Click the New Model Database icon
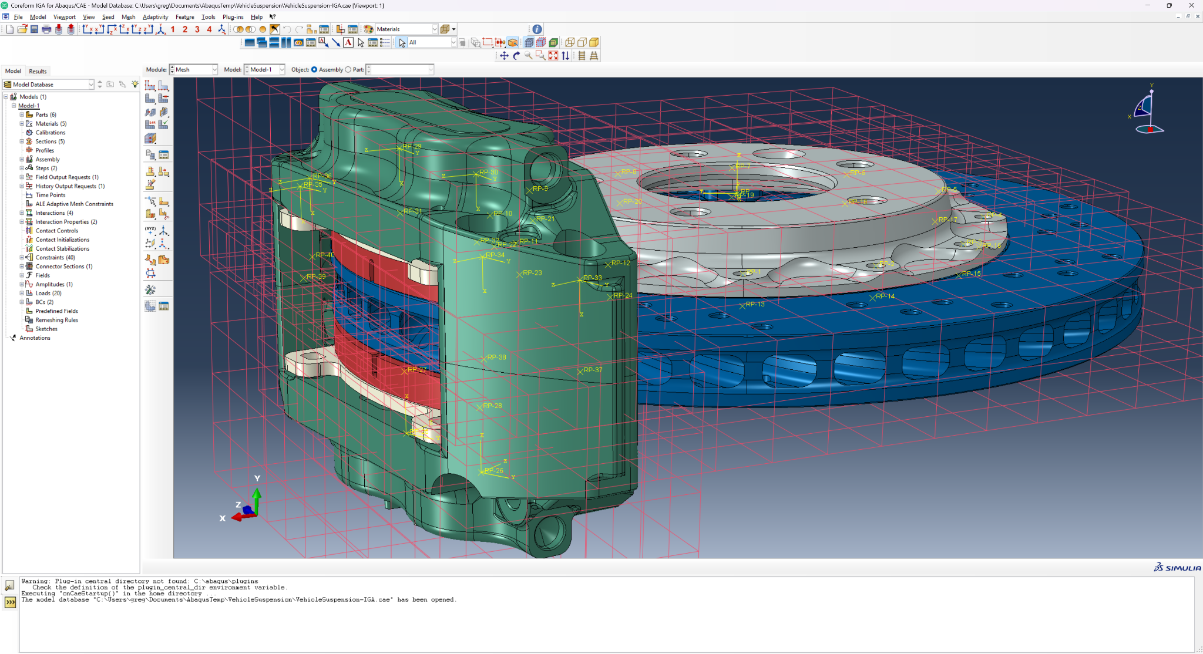This screenshot has height=654, width=1203. coord(10,29)
